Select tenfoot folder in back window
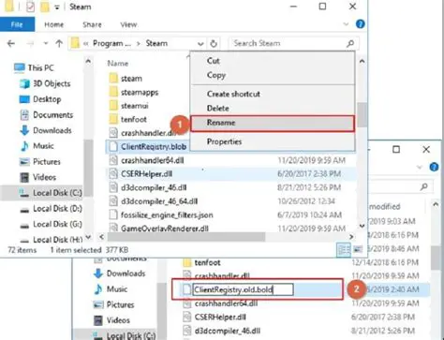The height and width of the screenshot is (340, 444). [207, 262]
